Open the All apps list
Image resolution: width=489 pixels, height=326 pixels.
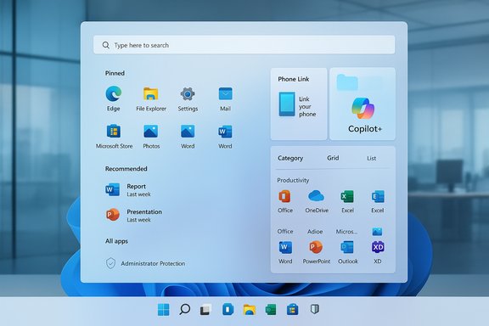tap(116, 241)
